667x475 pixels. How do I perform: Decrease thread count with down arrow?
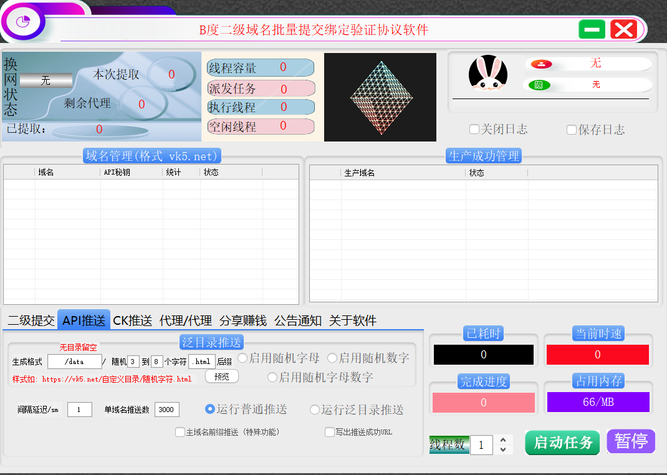pyautogui.click(x=503, y=449)
